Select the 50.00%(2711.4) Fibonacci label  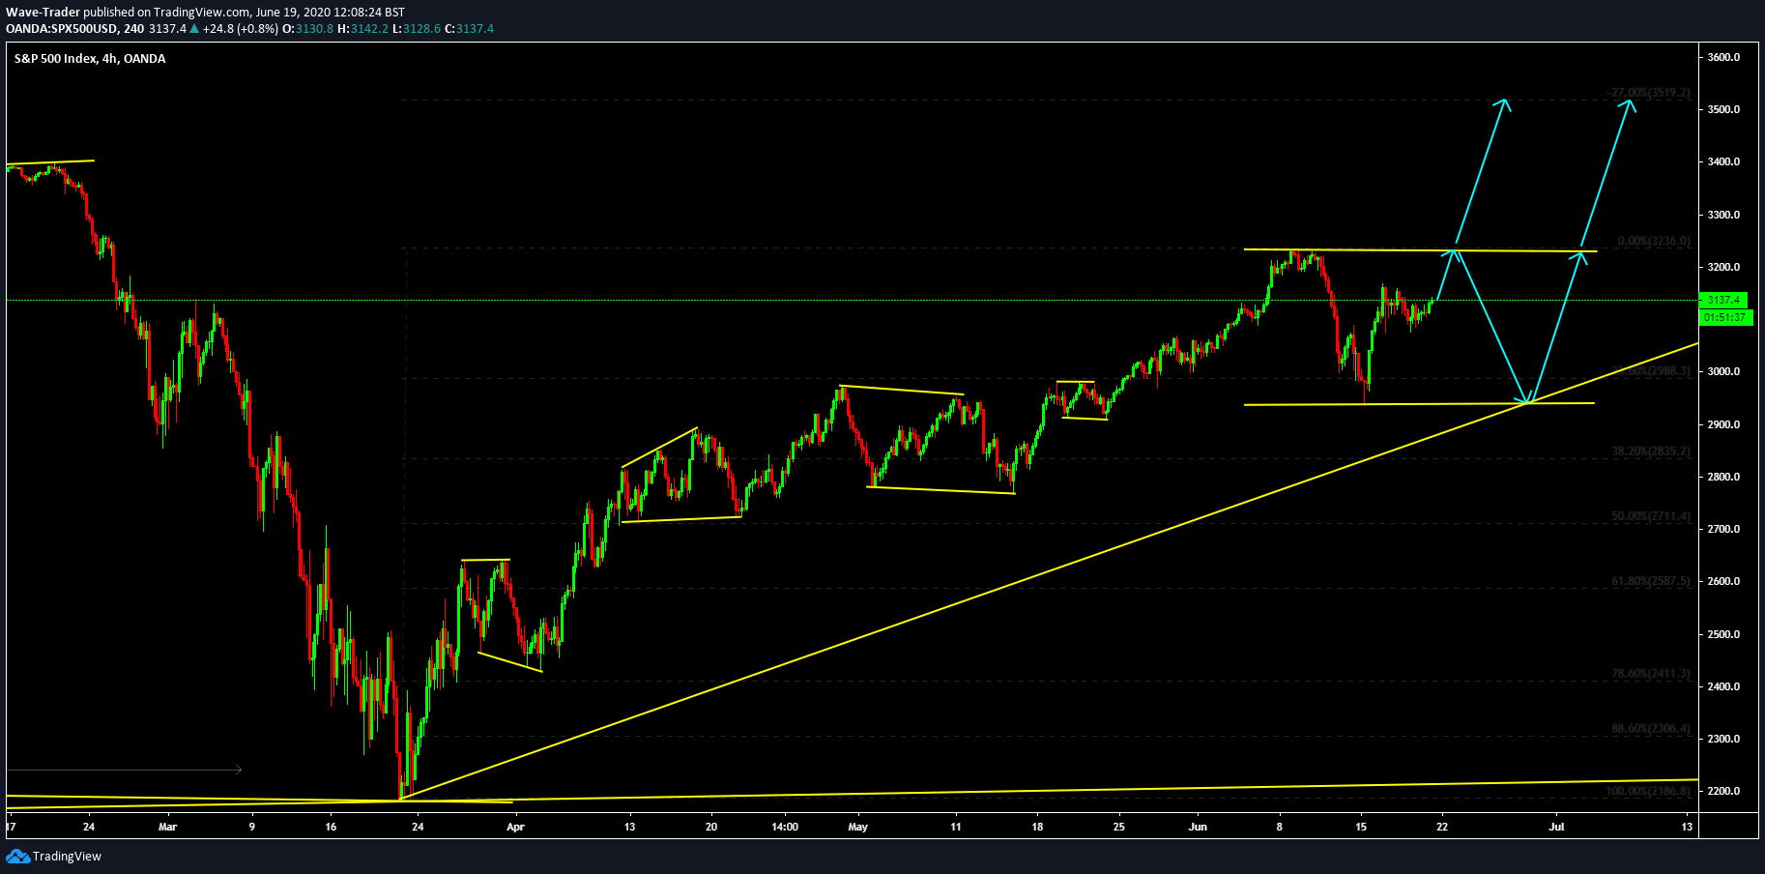[x=1651, y=515]
